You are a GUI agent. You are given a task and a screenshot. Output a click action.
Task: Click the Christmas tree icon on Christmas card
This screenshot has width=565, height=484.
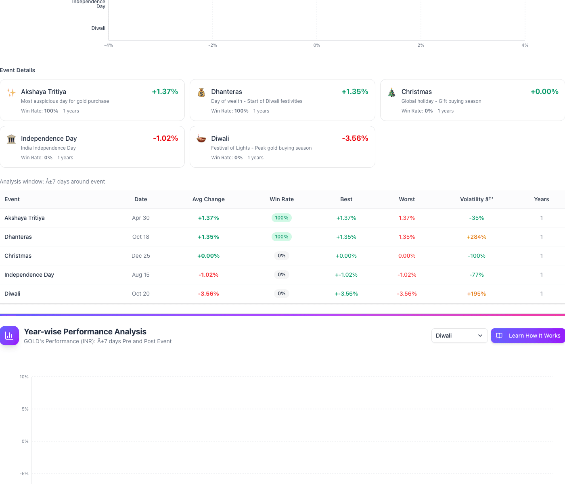click(x=391, y=92)
